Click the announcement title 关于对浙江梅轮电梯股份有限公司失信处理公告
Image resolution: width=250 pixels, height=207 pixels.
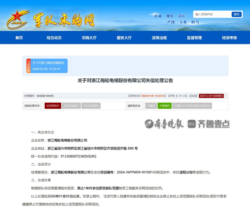(125, 81)
